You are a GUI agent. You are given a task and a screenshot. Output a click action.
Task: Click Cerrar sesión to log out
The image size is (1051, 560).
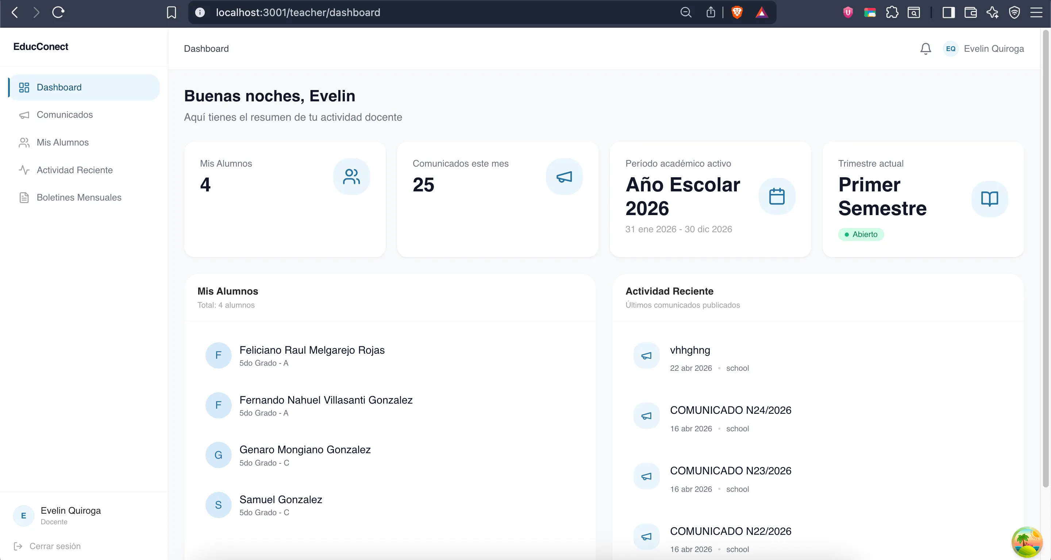click(55, 546)
